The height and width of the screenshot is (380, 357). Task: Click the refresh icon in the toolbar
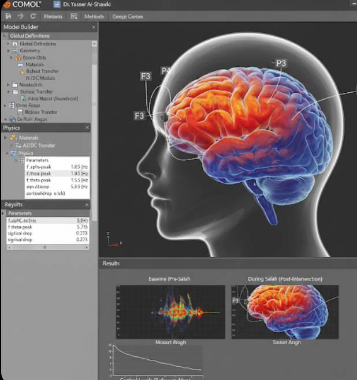pos(33,16)
